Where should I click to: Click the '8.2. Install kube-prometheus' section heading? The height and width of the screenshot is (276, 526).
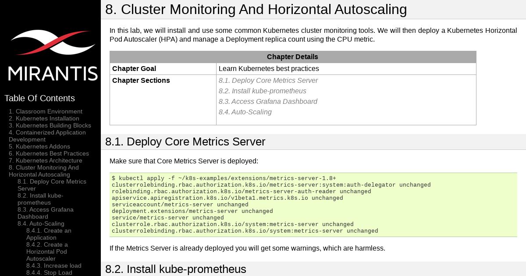175,269
